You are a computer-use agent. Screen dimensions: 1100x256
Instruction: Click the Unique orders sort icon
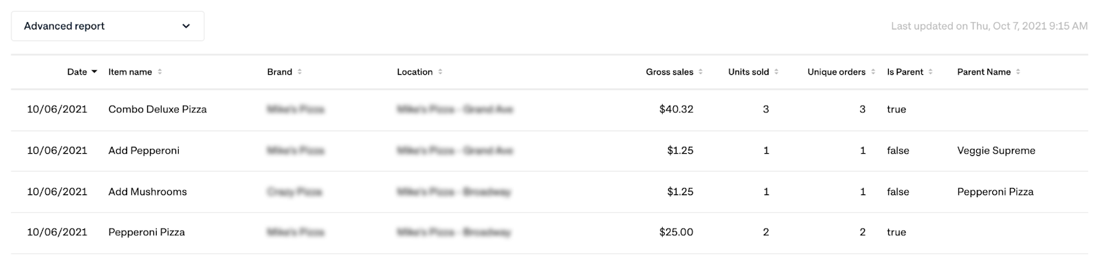[873, 72]
